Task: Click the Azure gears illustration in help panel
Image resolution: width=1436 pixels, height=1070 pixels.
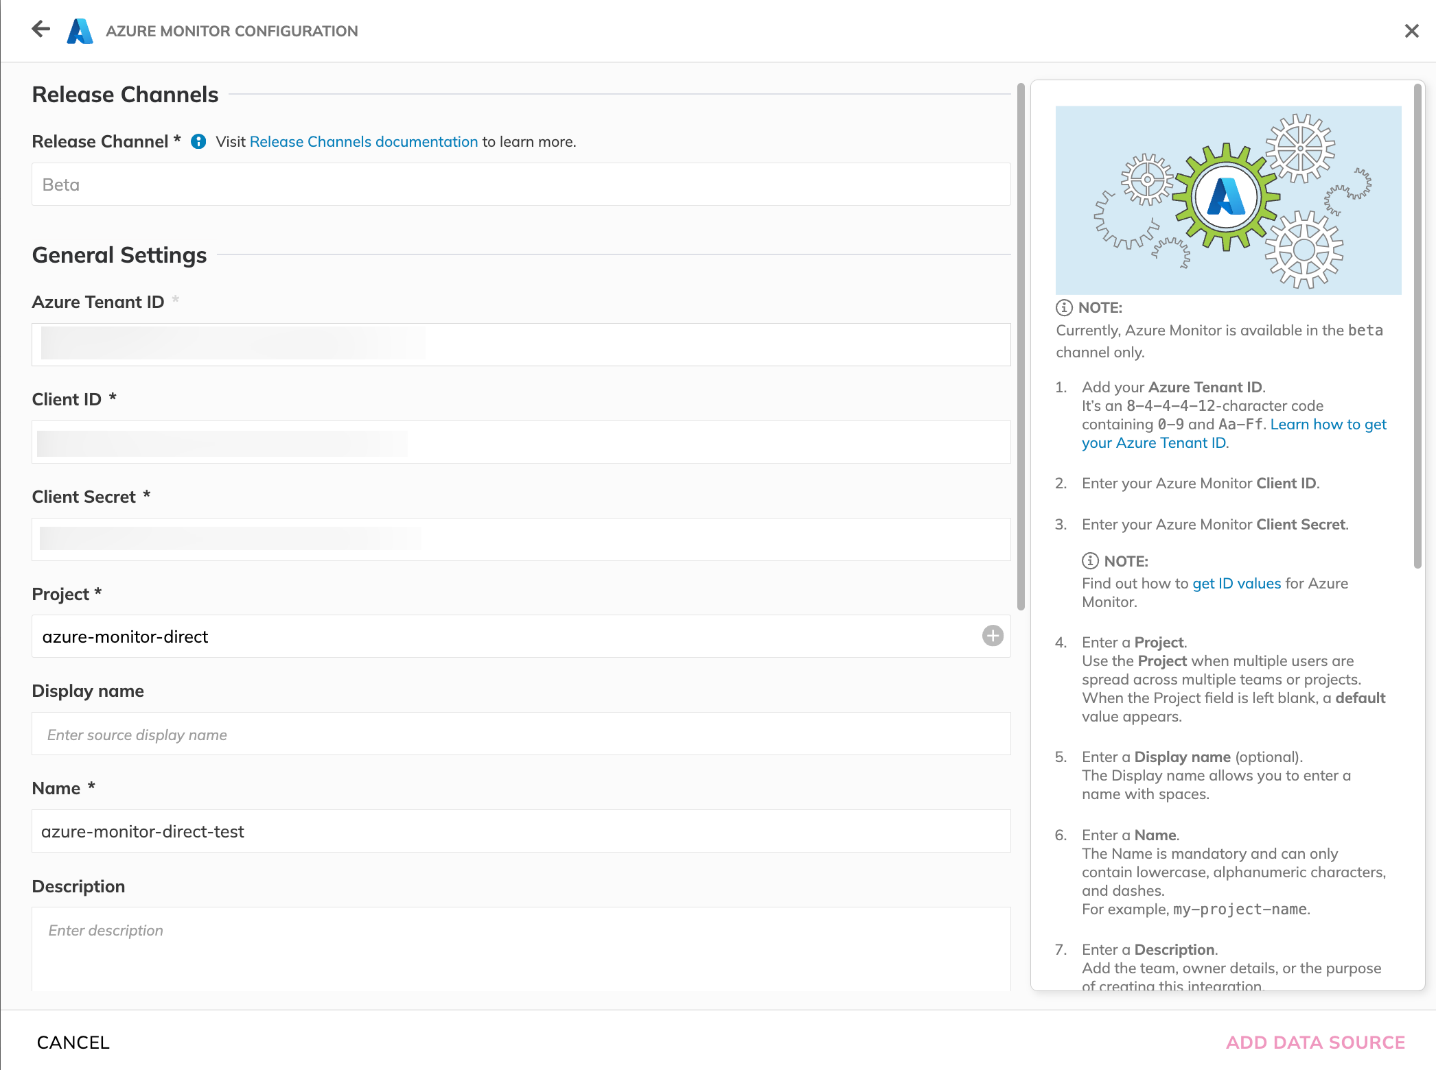Action: pyautogui.click(x=1228, y=200)
